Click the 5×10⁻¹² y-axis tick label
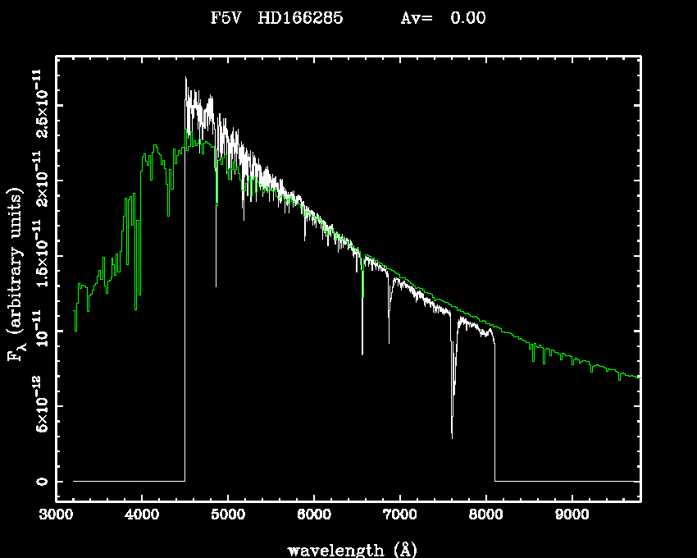 click(38, 406)
